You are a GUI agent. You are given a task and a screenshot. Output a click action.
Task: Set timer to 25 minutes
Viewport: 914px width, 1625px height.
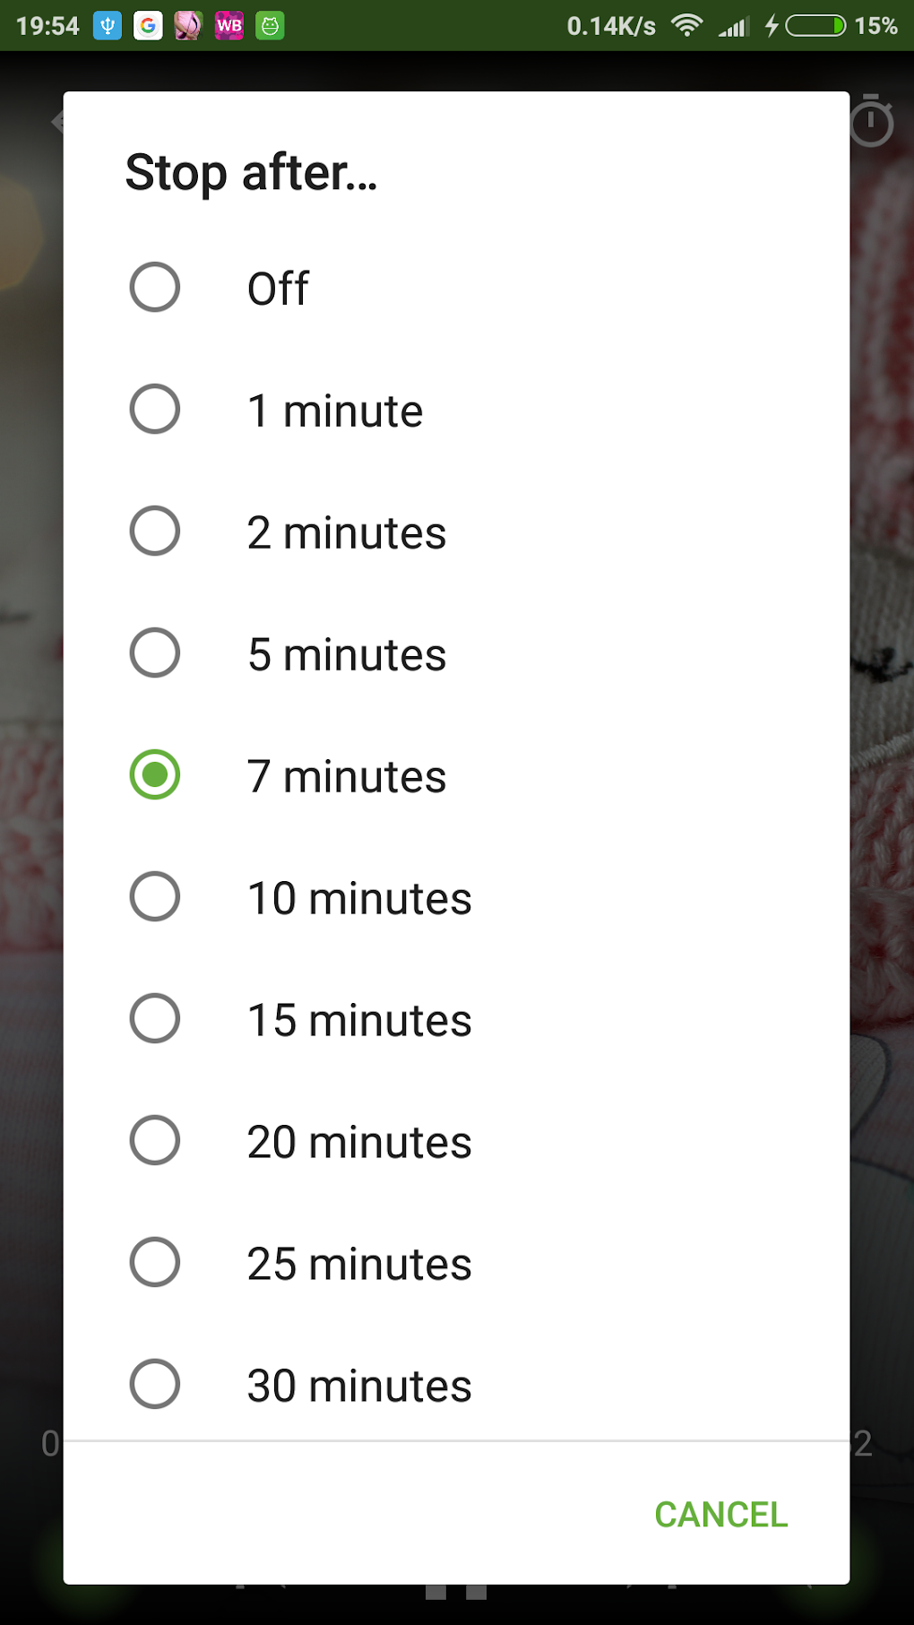155,1263
